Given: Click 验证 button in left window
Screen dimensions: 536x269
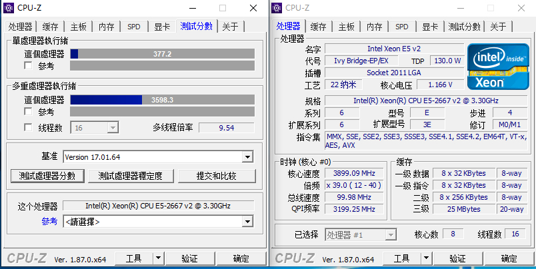Looking at the screenshot, I should click(x=190, y=258).
